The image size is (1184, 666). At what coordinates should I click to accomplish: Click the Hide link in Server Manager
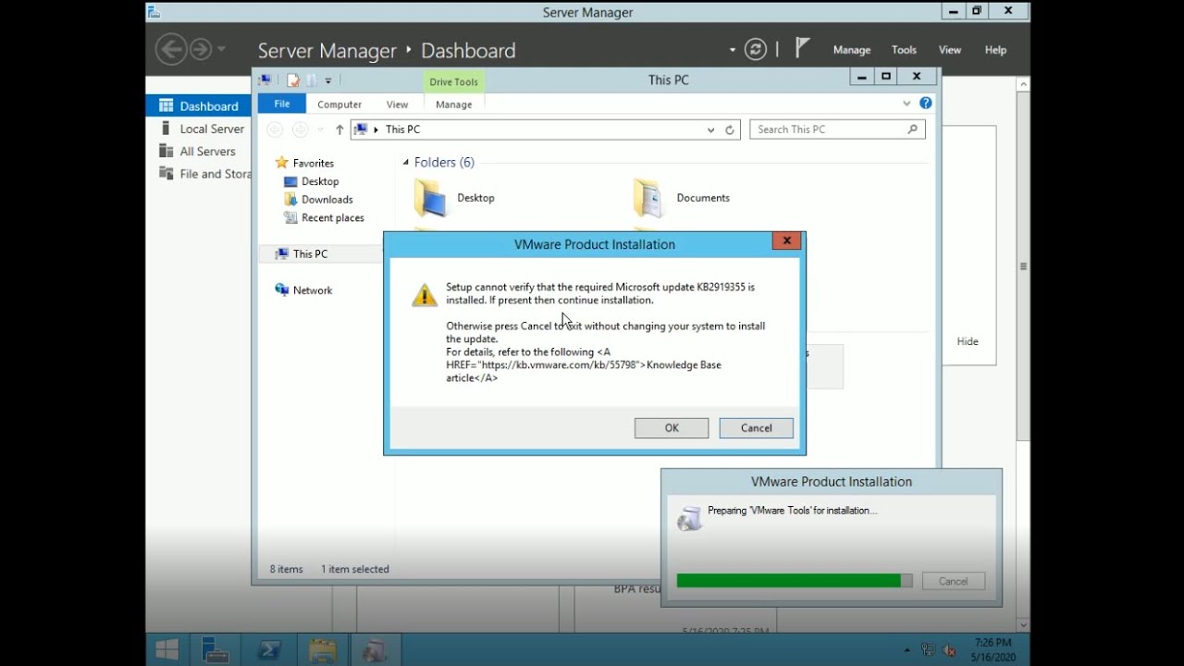968,341
